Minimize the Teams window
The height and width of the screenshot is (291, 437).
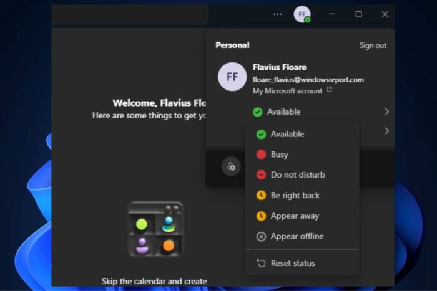coord(332,14)
